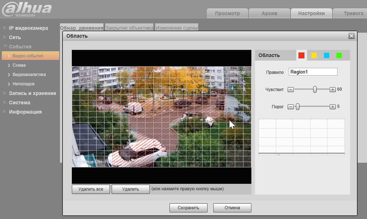Switch to the Просмотр tab

[x=227, y=14]
